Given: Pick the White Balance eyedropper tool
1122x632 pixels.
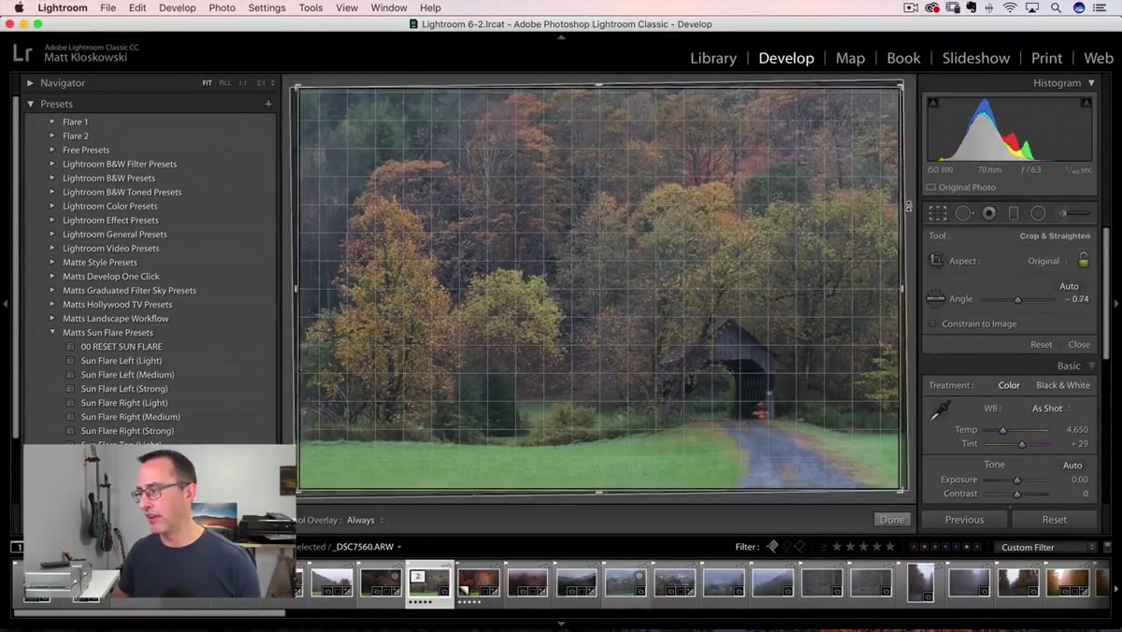Looking at the screenshot, I should pyautogui.click(x=939, y=411).
